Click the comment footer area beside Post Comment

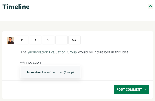pos(58,89)
